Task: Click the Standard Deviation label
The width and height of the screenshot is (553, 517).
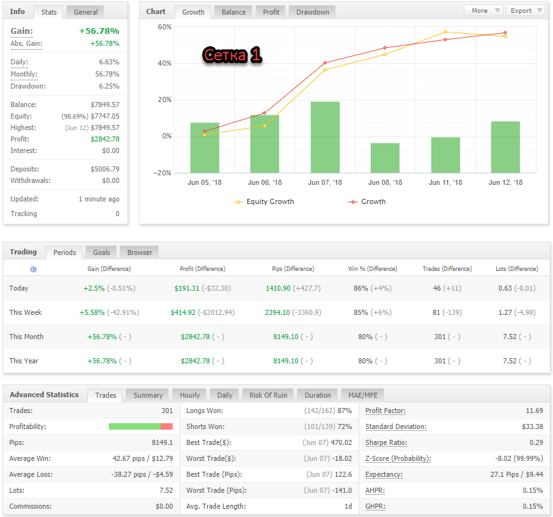Action: pyautogui.click(x=396, y=426)
